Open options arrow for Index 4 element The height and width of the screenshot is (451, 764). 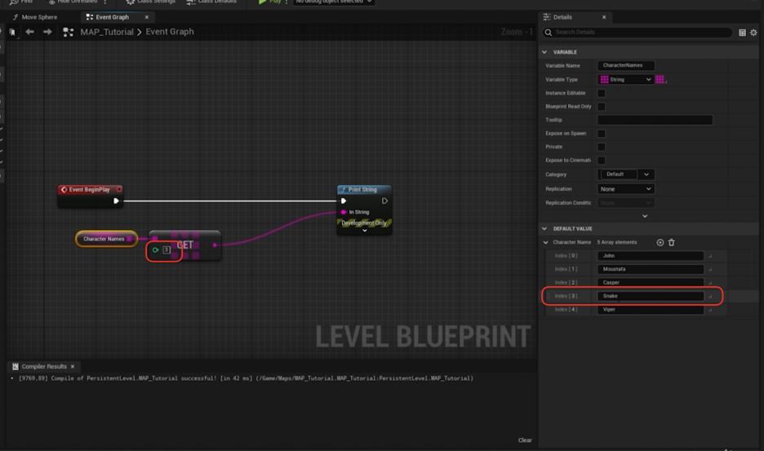710,310
